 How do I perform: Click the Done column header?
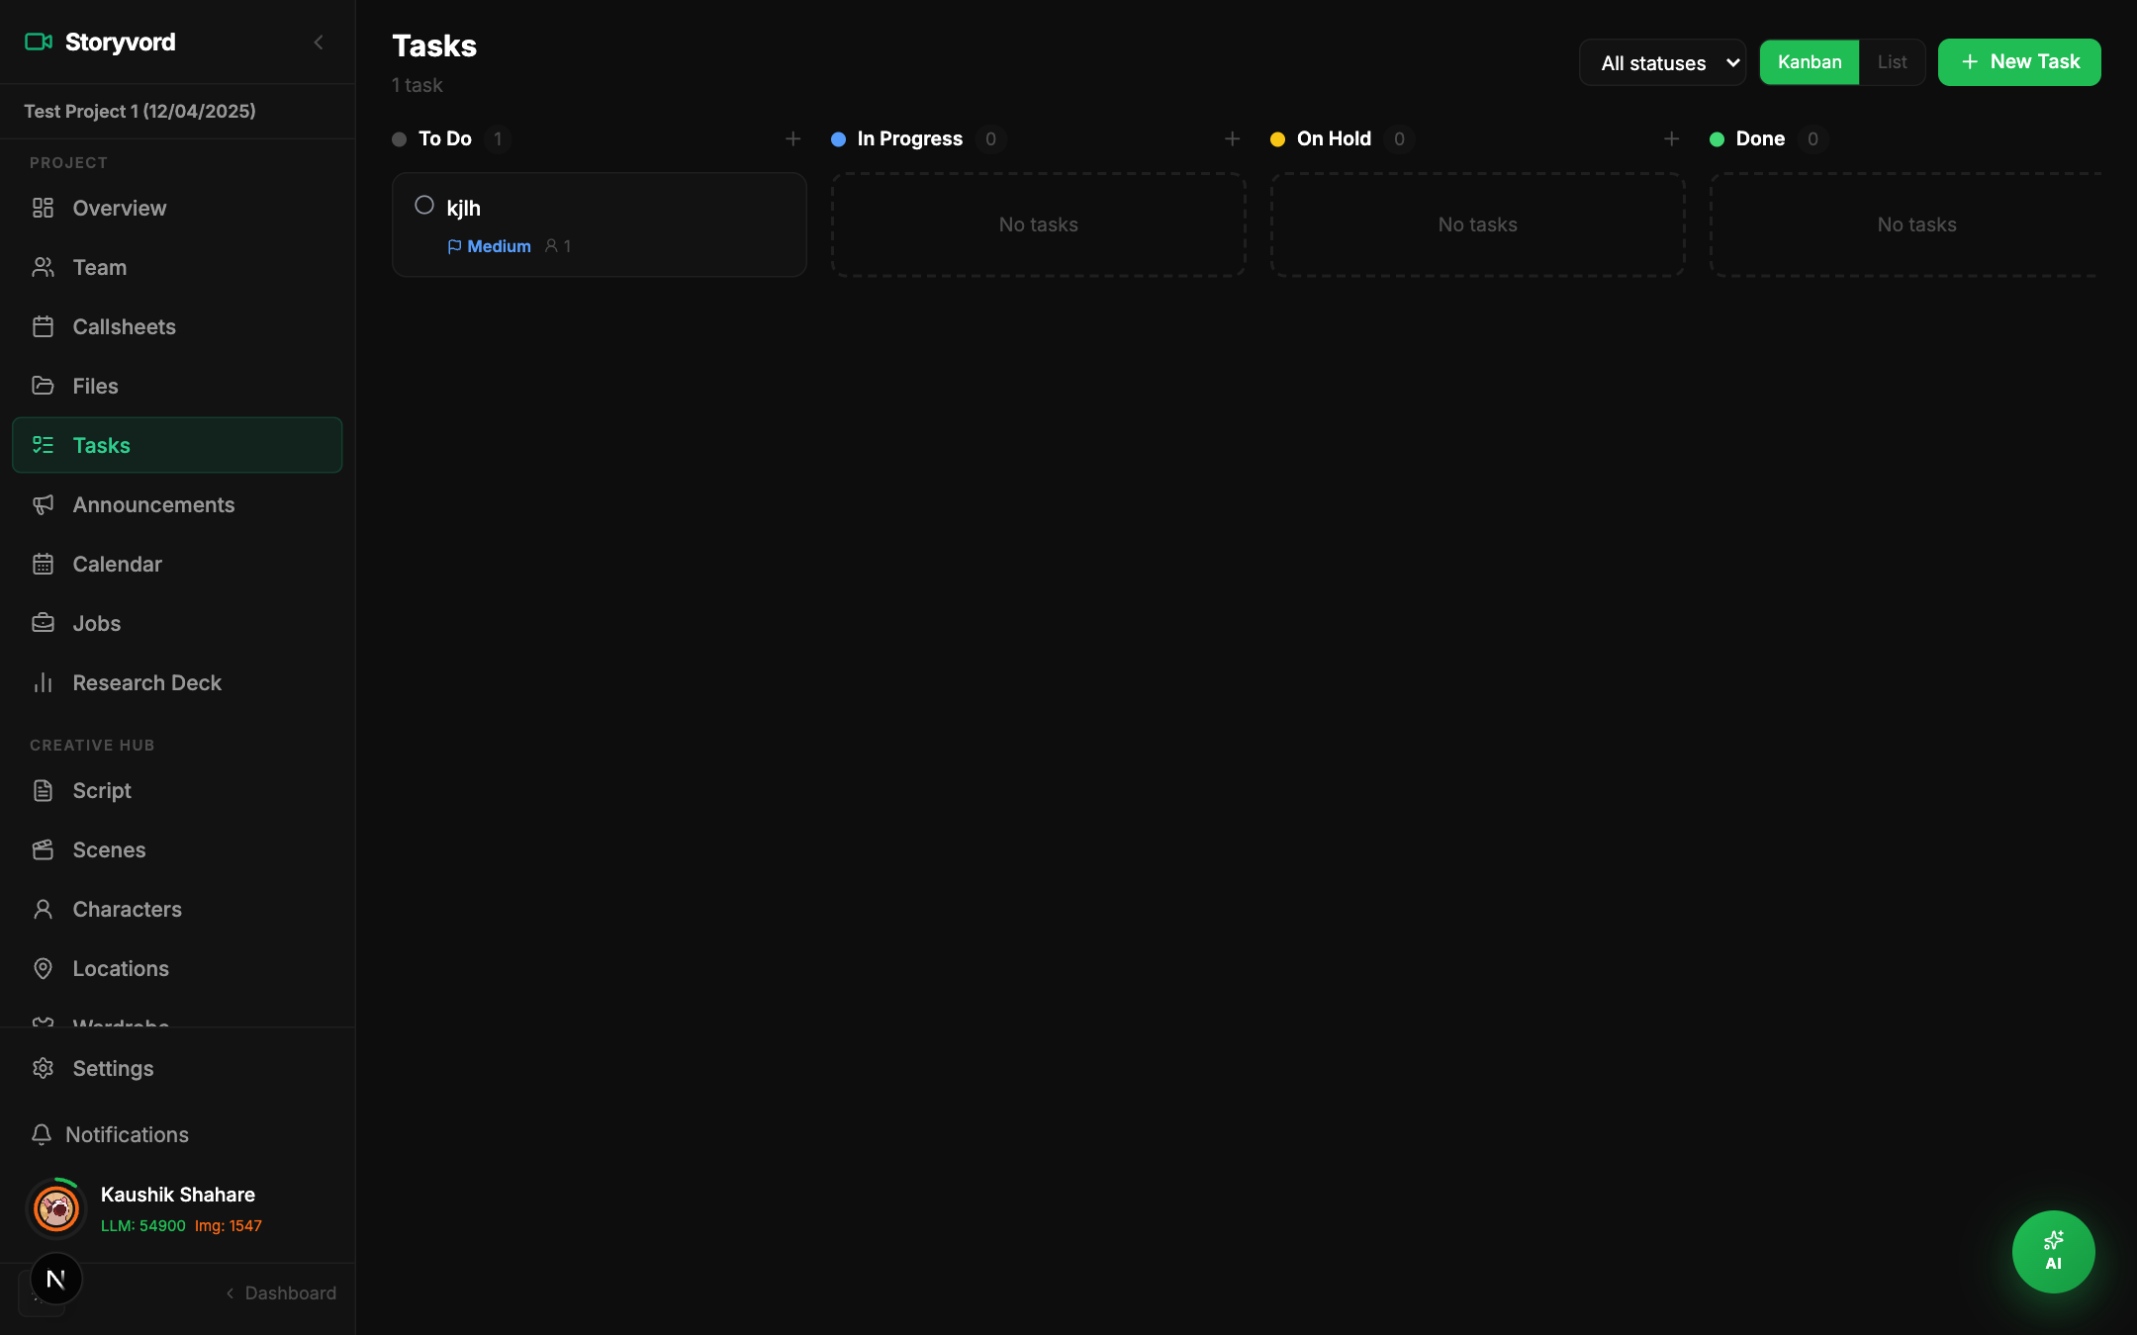1760,138
